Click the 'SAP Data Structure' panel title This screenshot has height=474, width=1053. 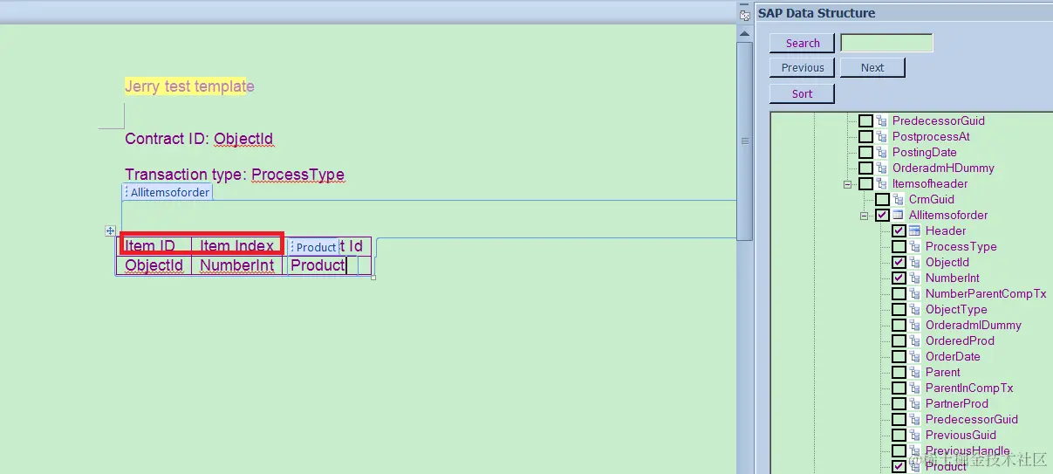817,13
